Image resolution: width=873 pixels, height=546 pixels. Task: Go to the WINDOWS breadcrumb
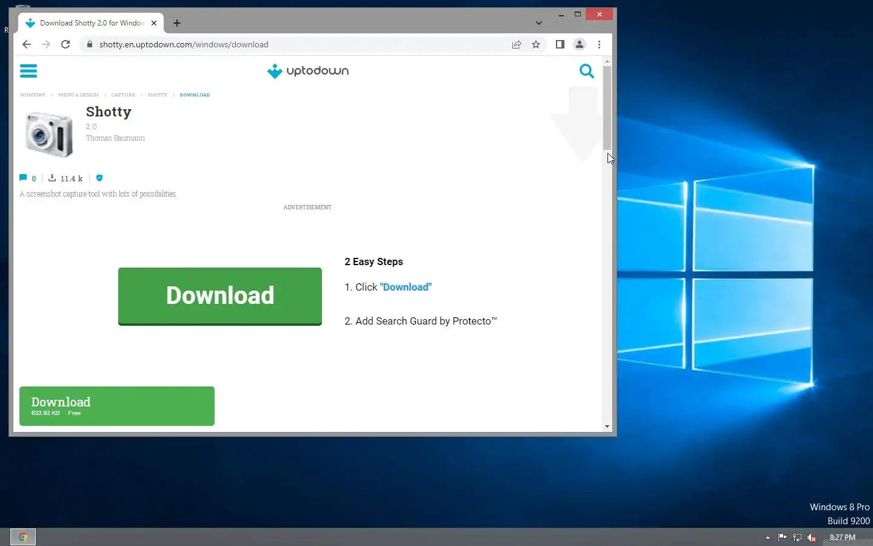point(33,95)
